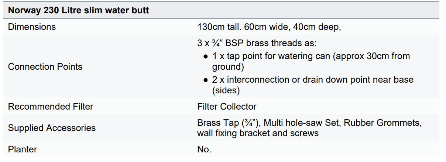Click the "wall fixing bracket and screws" text
This screenshot has width=446, height=162.
(258, 133)
